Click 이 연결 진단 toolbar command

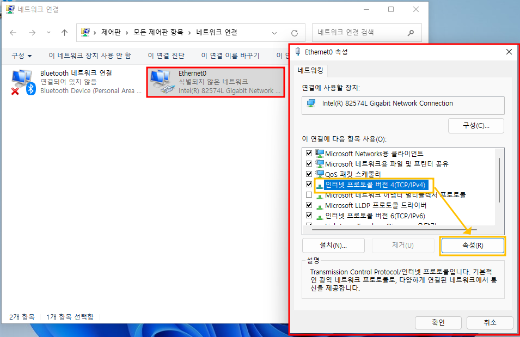[x=166, y=56]
